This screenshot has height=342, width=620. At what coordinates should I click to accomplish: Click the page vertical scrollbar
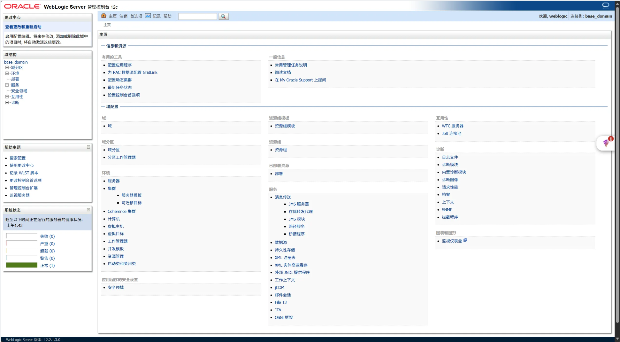(617, 165)
